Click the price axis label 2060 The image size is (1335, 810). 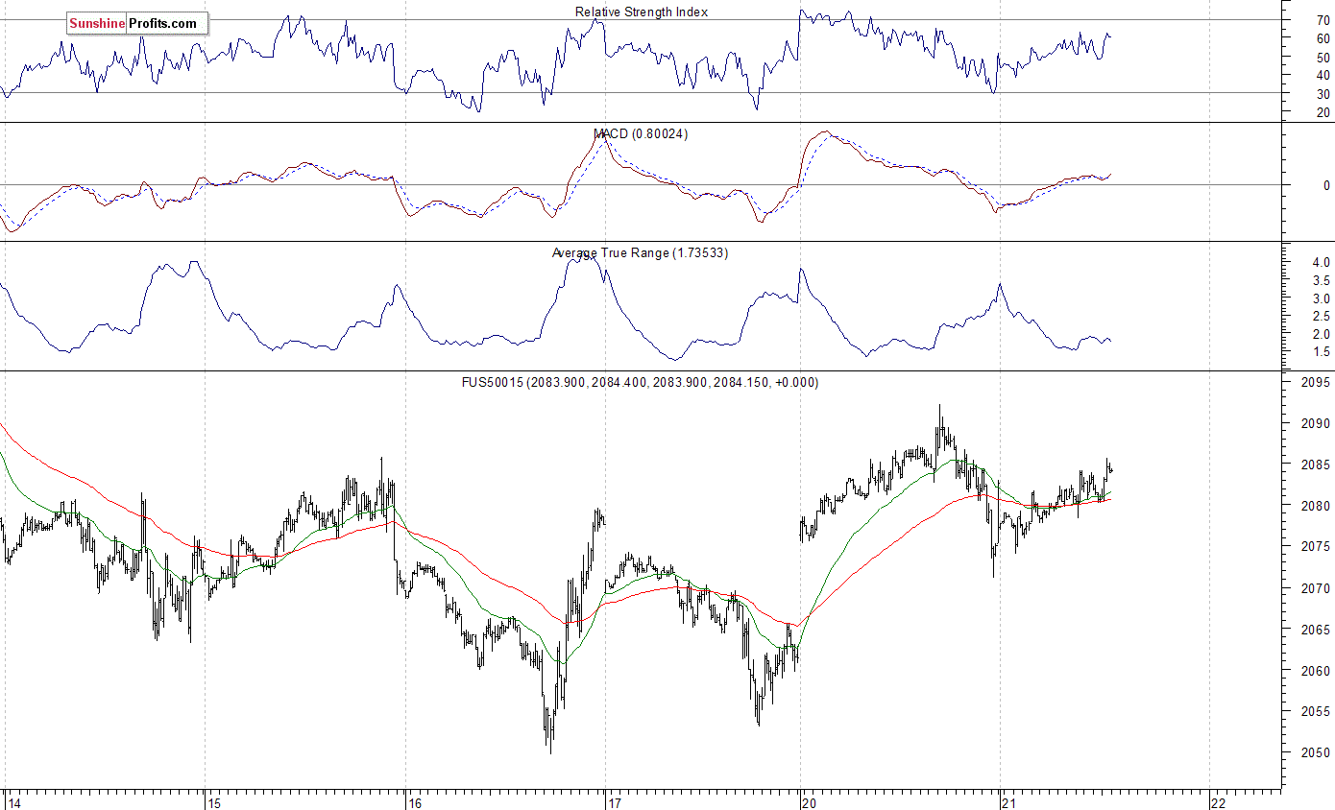[x=1317, y=671]
